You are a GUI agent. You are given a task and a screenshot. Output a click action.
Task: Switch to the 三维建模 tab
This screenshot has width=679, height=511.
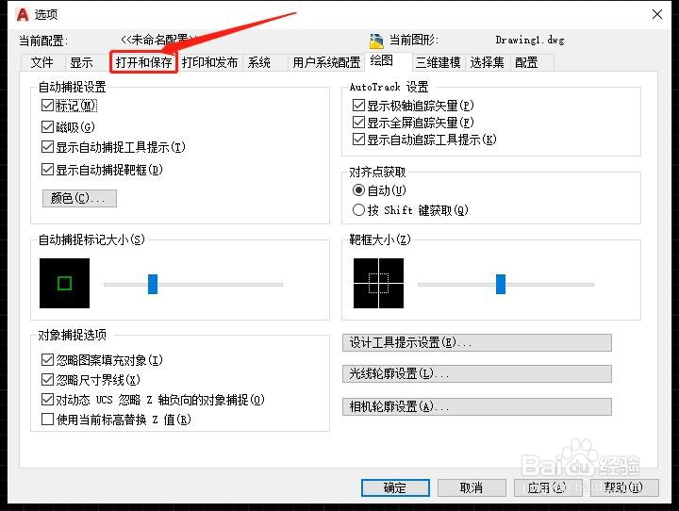[439, 62]
